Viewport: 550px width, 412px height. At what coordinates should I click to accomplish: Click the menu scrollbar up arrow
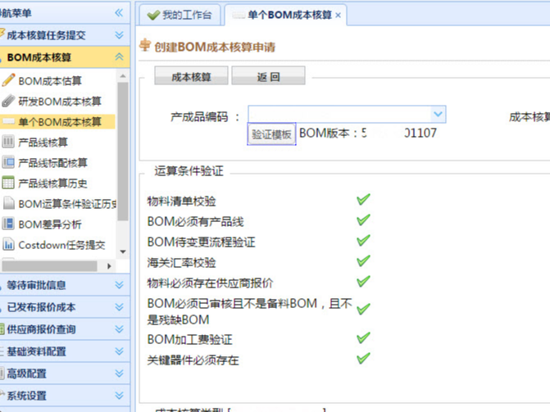coord(122,75)
